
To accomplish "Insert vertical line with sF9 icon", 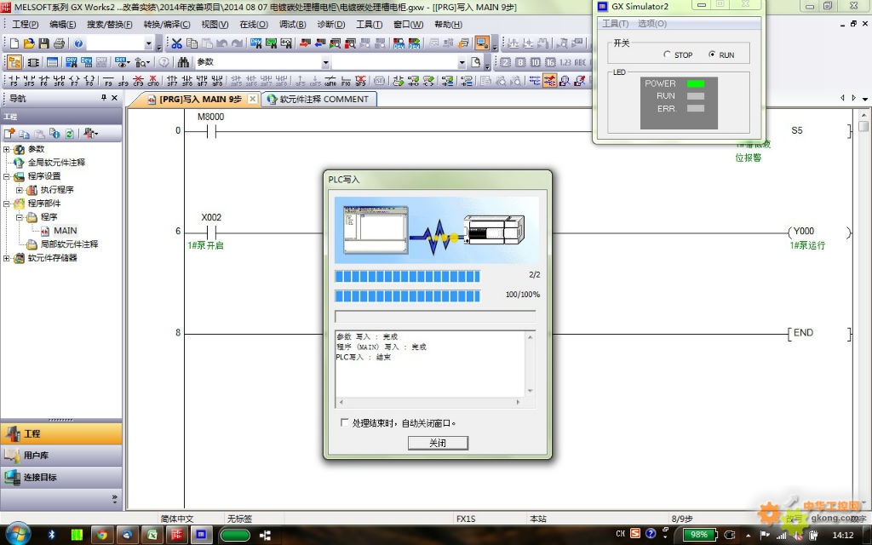I will click(x=123, y=81).
